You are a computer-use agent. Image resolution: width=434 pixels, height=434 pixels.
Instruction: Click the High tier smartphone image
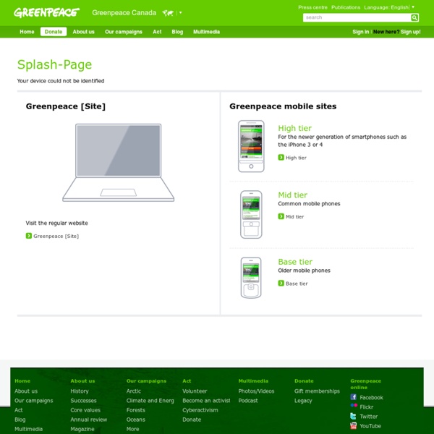pos(251,146)
